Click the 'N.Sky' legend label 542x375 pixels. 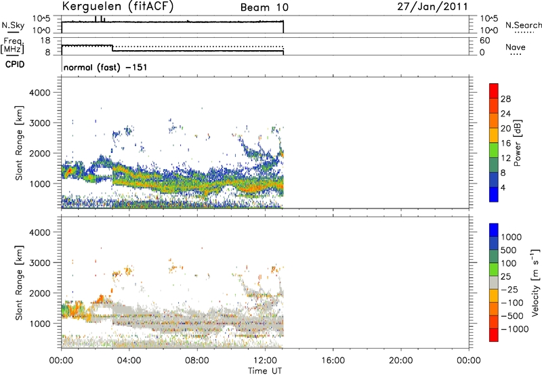pyautogui.click(x=13, y=25)
